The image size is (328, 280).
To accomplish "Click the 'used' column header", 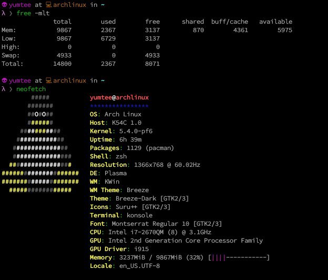I will coord(108,22).
